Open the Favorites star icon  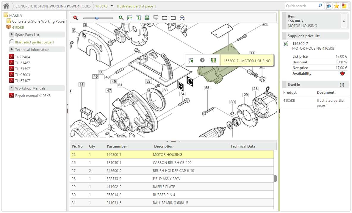click(x=337, y=5)
